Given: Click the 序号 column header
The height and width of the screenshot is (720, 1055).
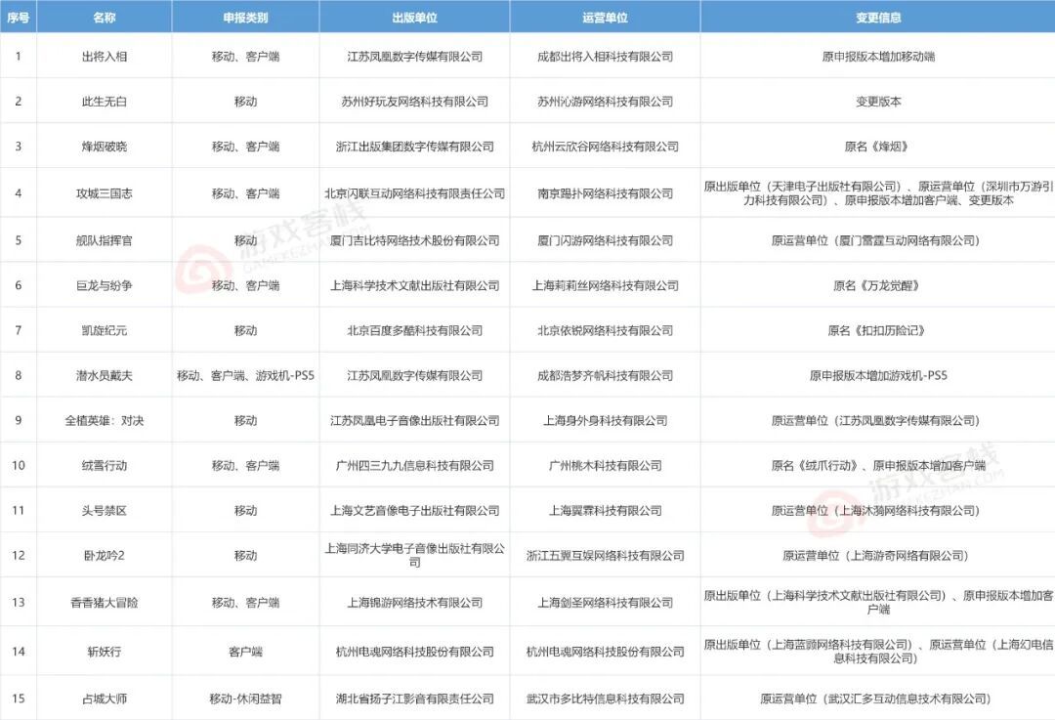Looking at the screenshot, I should 19,18.
